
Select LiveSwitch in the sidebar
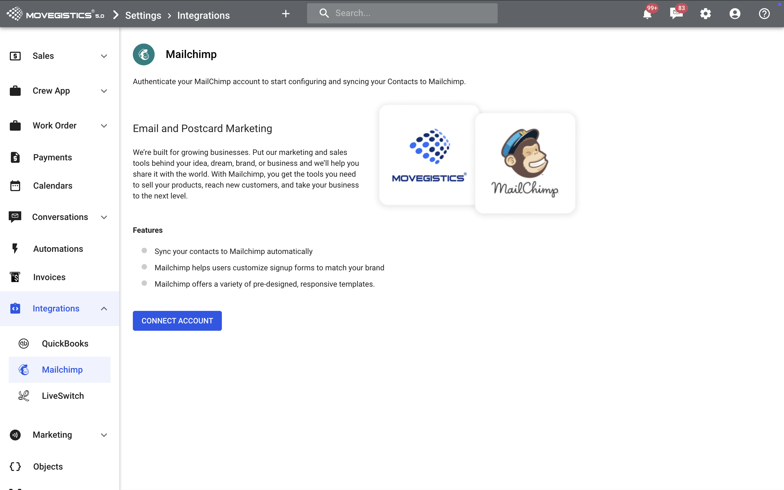tap(63, 396)
